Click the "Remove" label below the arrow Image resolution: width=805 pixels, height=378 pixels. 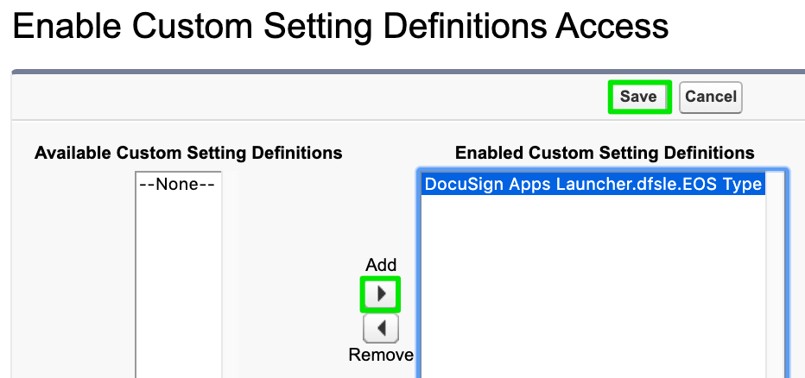(381, 355)
